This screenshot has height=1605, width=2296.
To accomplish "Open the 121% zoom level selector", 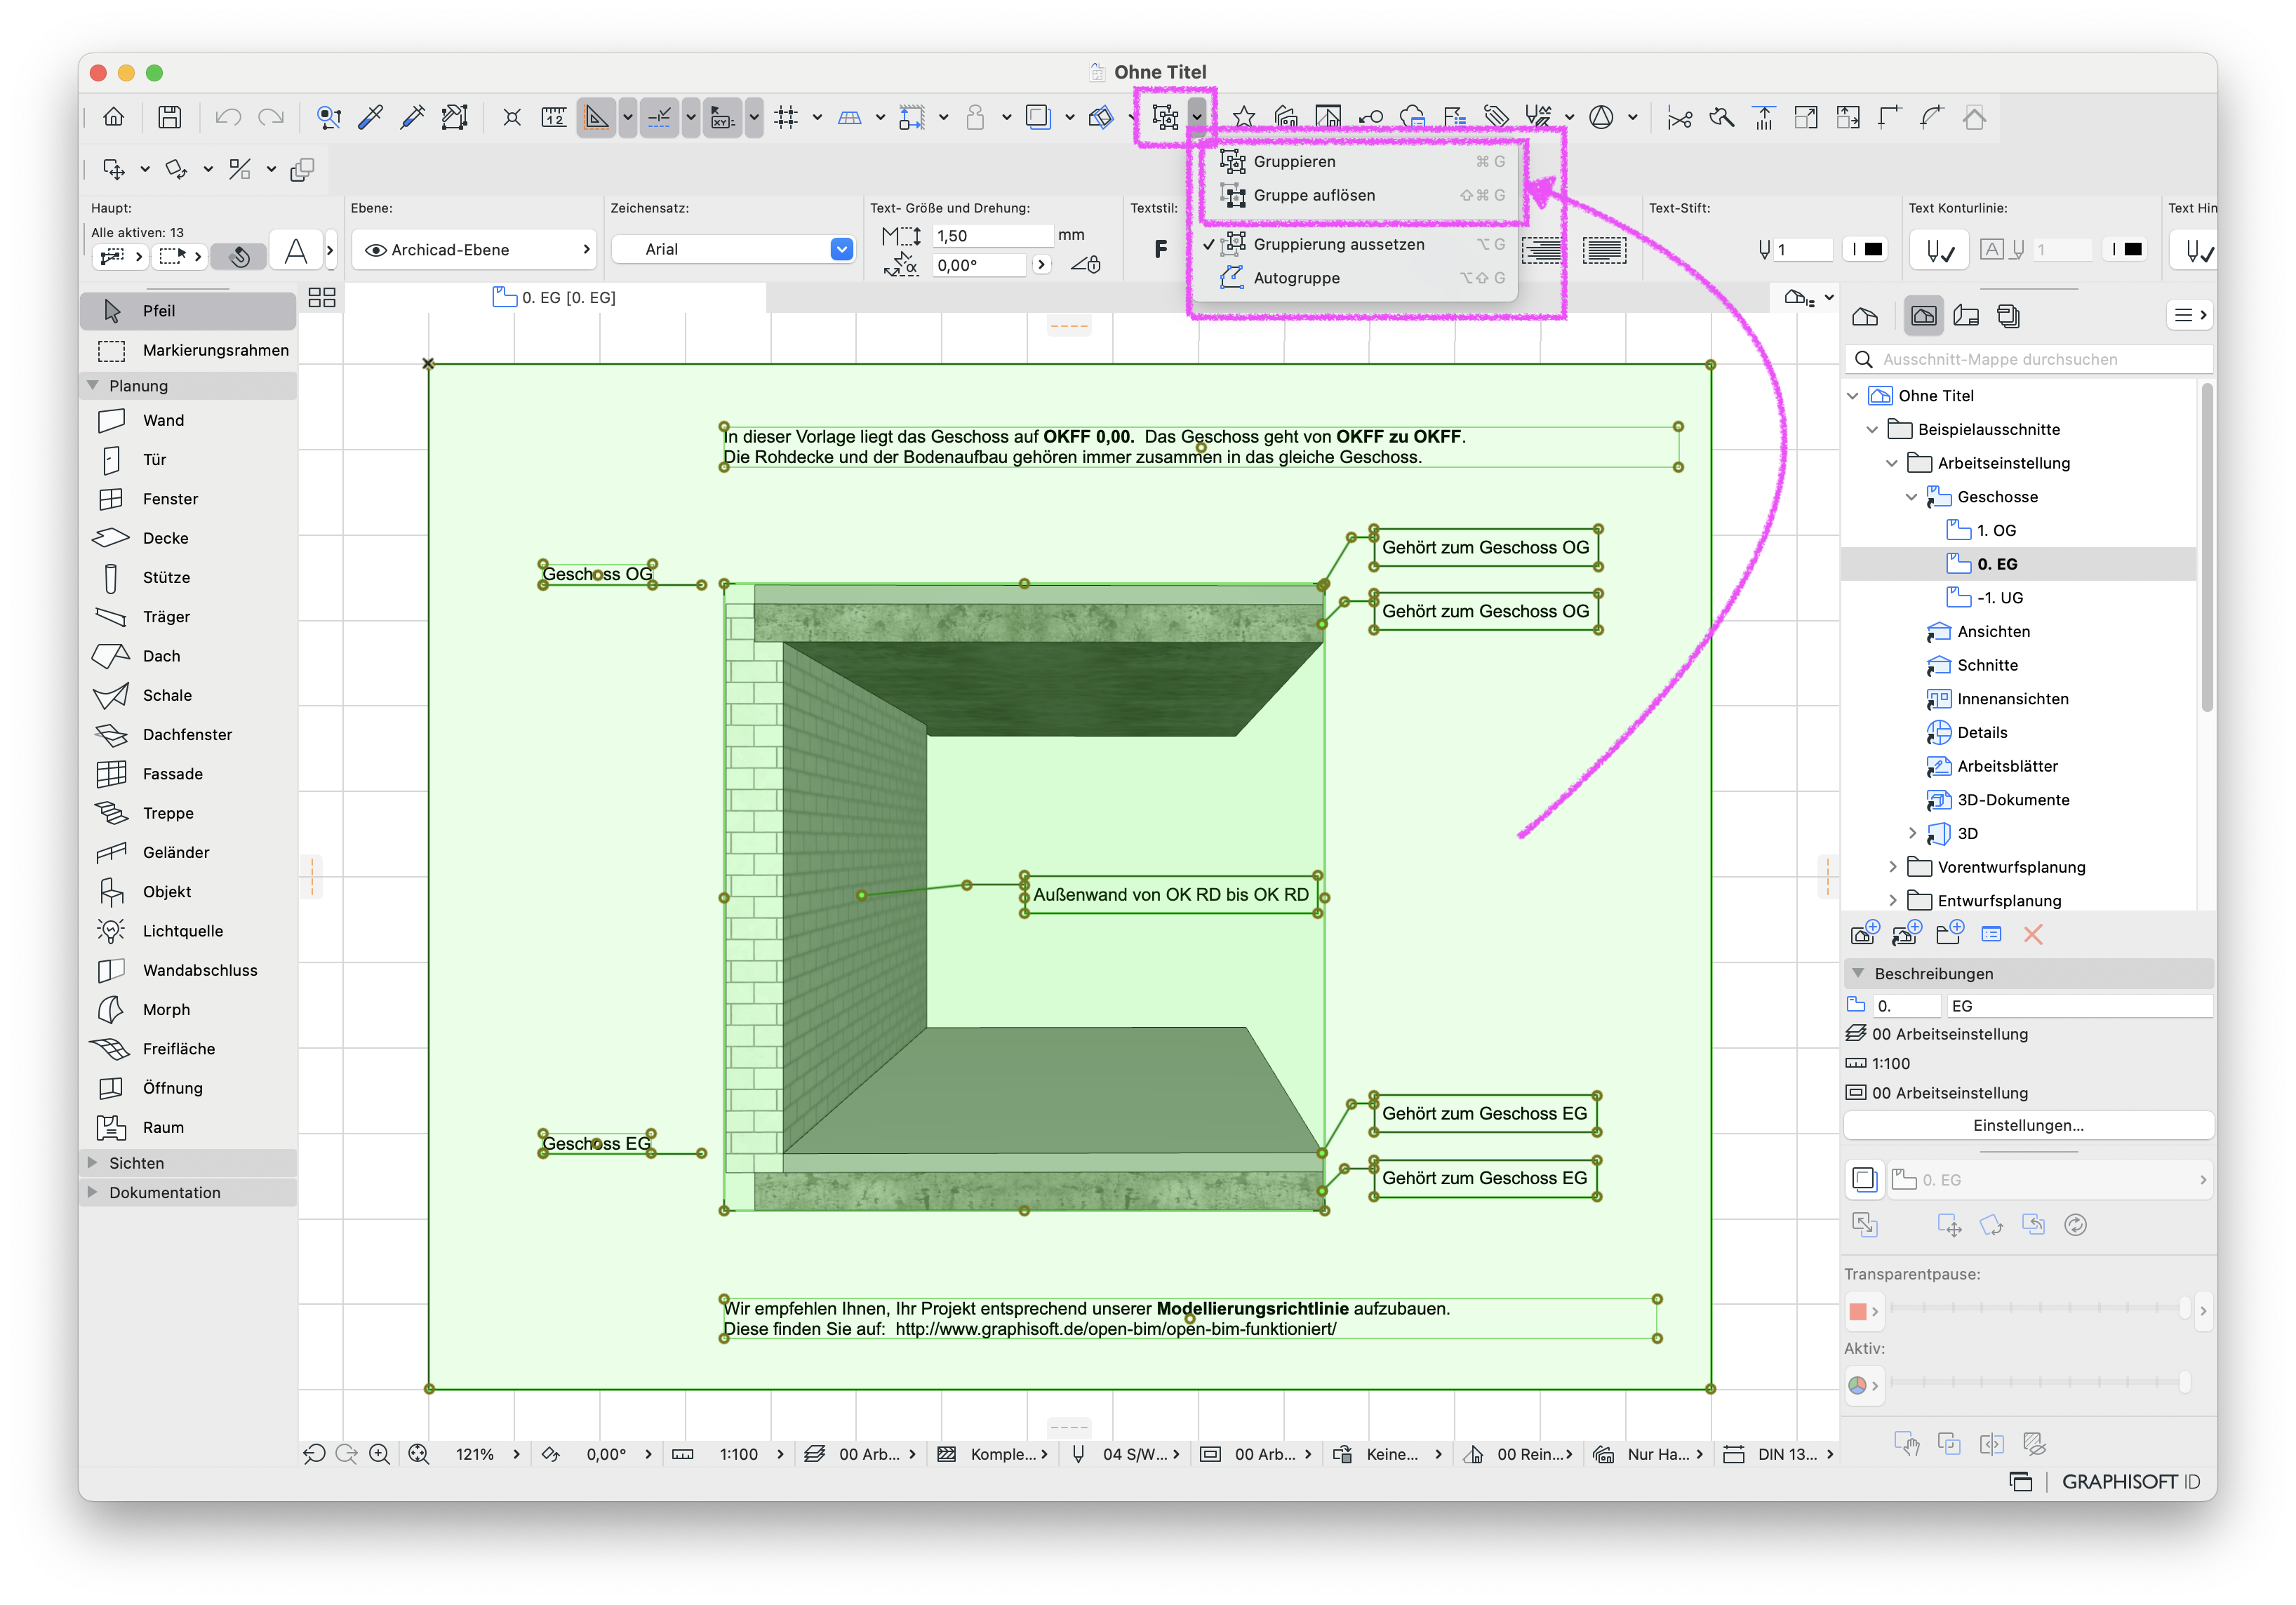I will (475, 1455).
